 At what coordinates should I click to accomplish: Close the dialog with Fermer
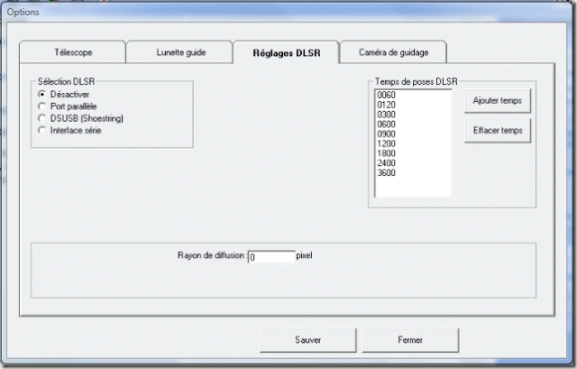pyautogui.click(x=410, y=340)
